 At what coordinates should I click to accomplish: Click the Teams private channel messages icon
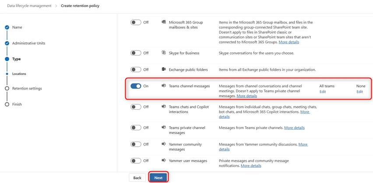164,128
